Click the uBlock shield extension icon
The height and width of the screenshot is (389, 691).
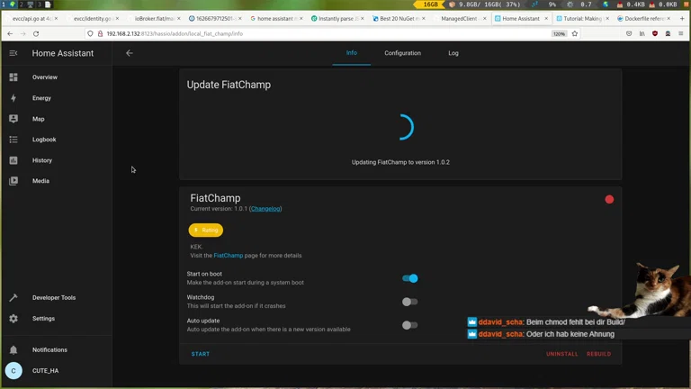[x=655, y=33]
